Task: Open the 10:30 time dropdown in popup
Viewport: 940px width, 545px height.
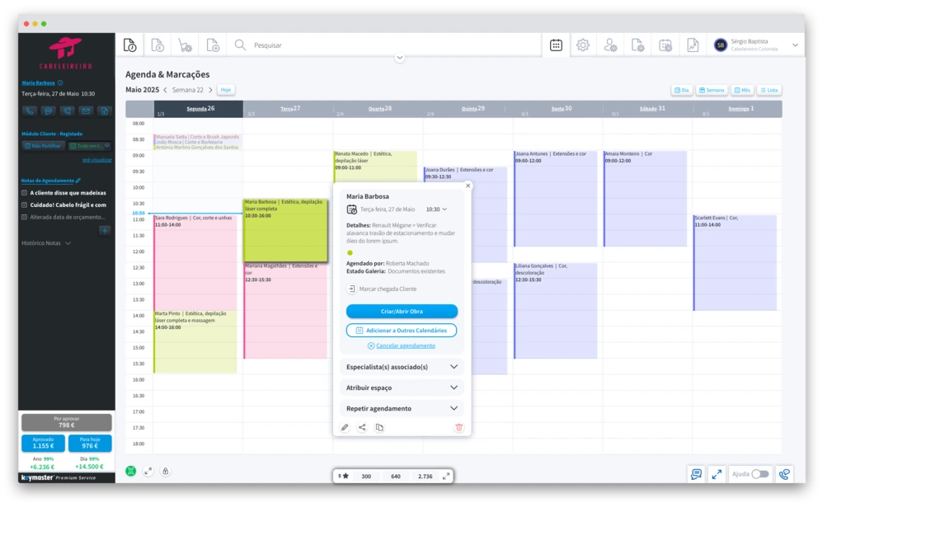Action: pyautogui.click(x=436, y=209)
